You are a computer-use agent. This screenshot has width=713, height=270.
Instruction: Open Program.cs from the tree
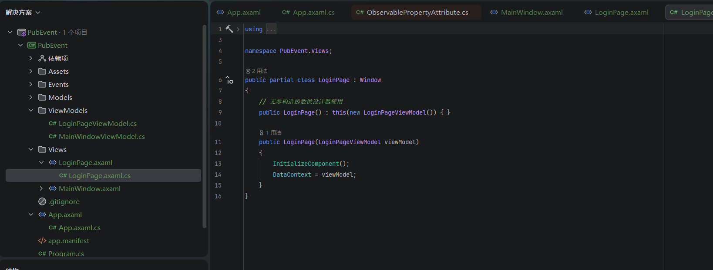[66, 254]
